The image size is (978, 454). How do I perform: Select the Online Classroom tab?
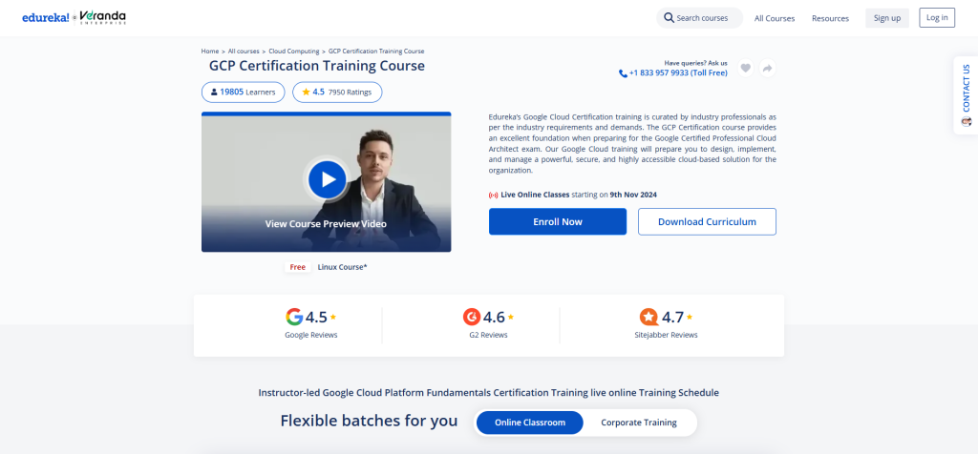click(529, 423)
